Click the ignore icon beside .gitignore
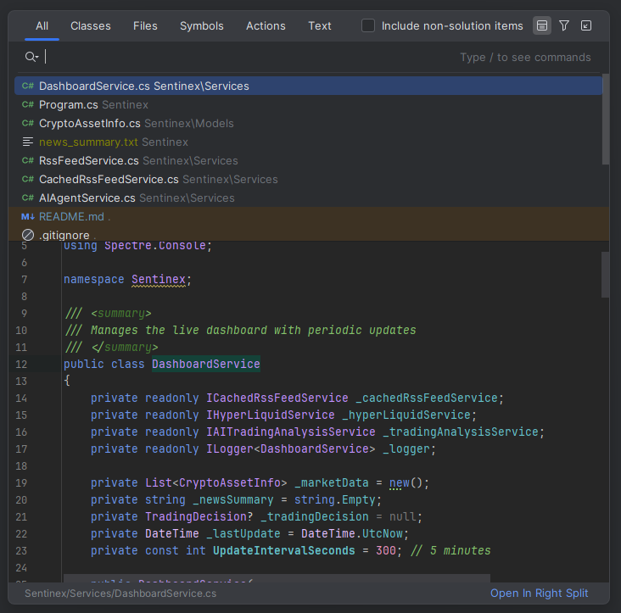The height and width of the screenshot is (613, 621). (28, 235)
